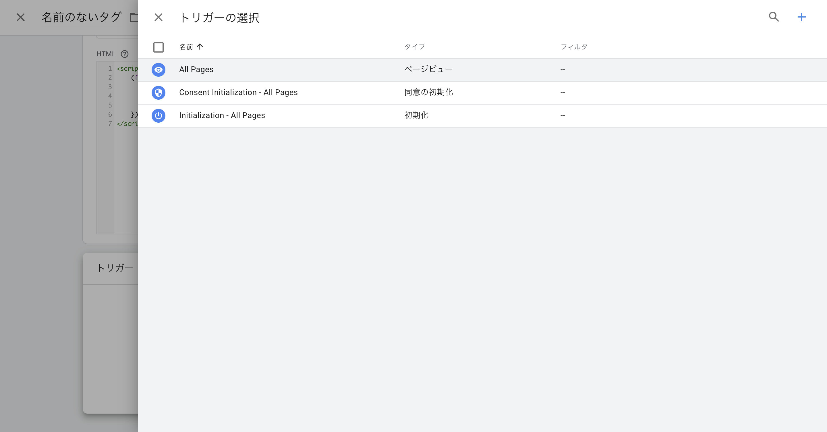Click the ページビュー type cell
Viewport: 827px width, 432px height.
coord(428,70)
